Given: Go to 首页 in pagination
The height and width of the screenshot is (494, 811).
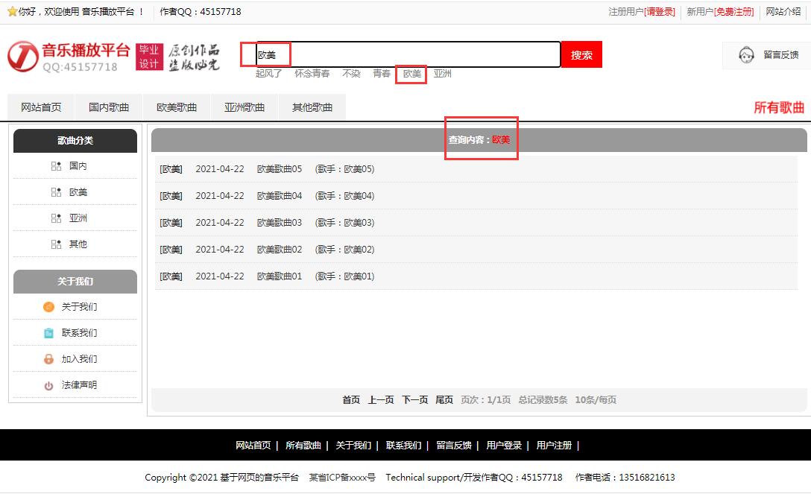Looking at the screenshot, I should click(x=351, y=400).
